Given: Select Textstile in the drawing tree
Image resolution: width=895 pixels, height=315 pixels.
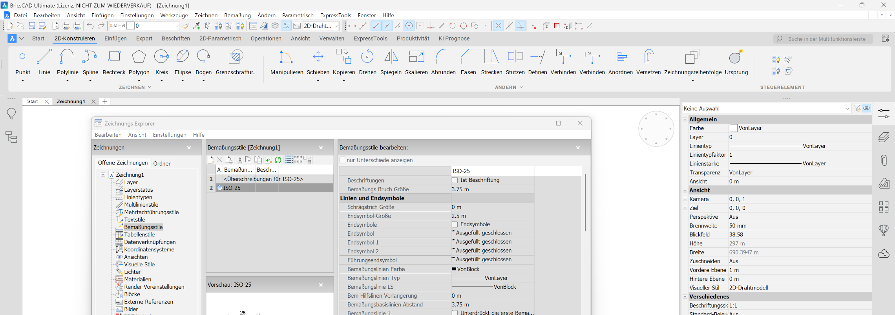Looking at the screenshot, I should [134, 220].
